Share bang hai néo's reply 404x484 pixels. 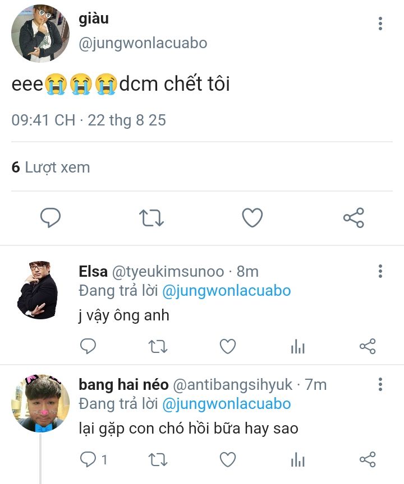367,460
